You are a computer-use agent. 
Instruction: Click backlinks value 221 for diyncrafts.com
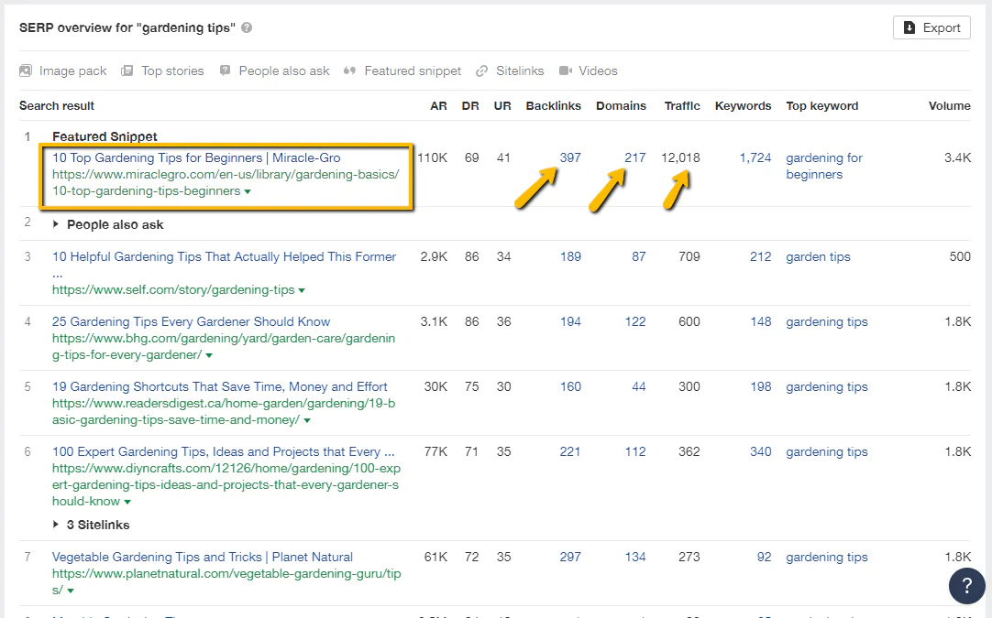[570, 451]
